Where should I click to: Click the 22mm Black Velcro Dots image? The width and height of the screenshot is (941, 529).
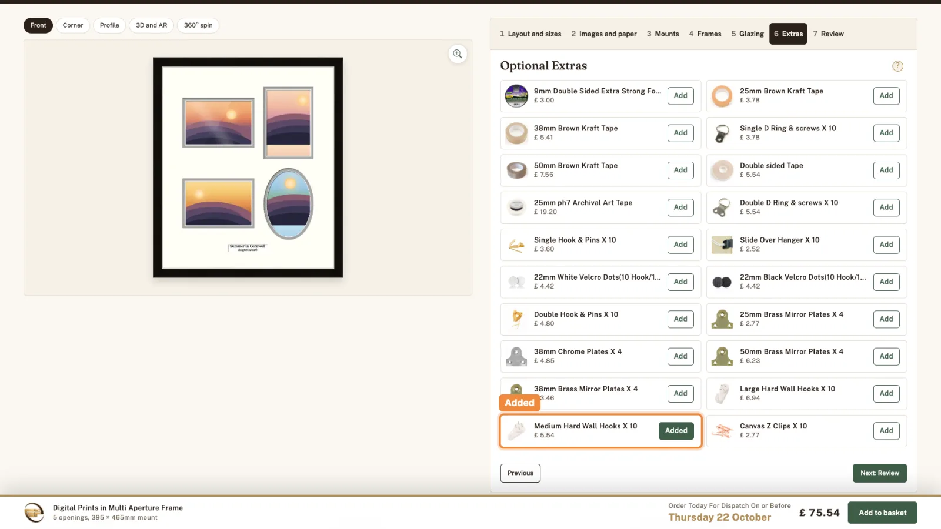coord(722,282)
